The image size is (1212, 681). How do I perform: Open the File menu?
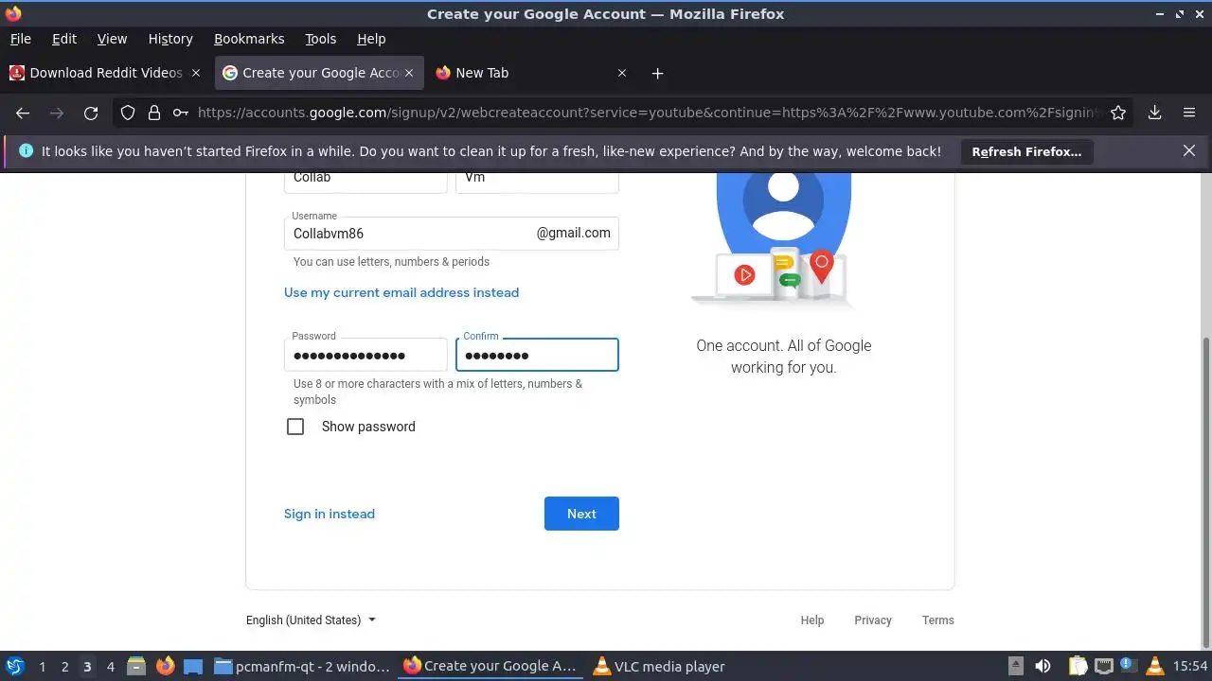pos(20,39)
